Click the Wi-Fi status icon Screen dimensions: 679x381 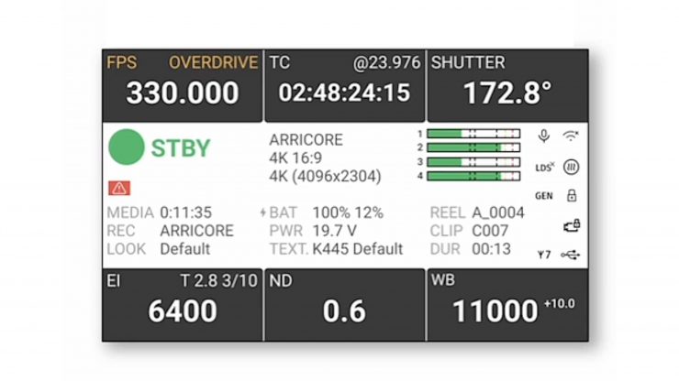[571, 136]
